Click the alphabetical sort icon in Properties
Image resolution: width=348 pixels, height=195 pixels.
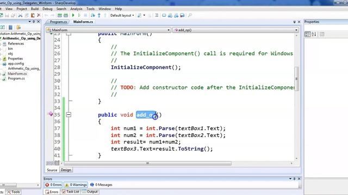tap(314, 34)
